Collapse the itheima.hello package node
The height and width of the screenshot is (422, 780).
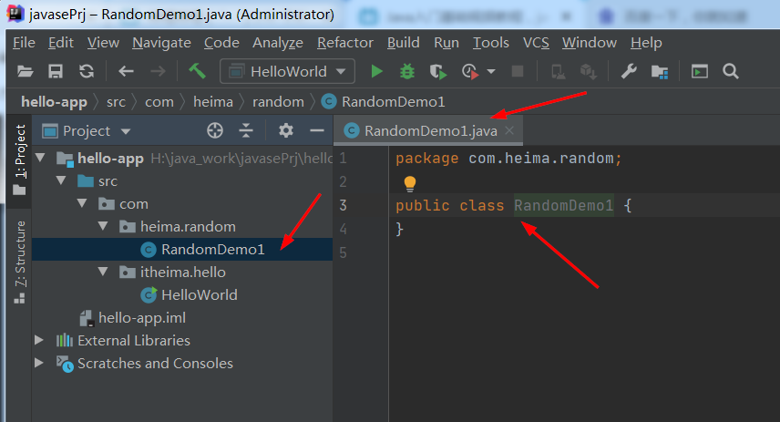pos(103,272)
